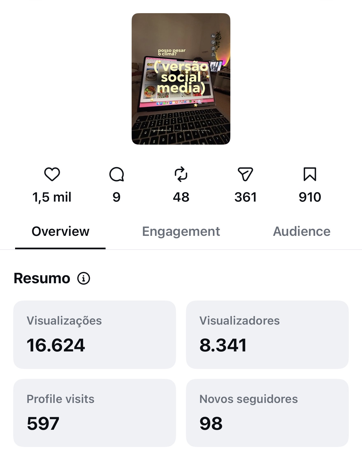Tap the comments speech bubble icon
This screenshot has height=461, width=362.
click(x=117, y=174)
